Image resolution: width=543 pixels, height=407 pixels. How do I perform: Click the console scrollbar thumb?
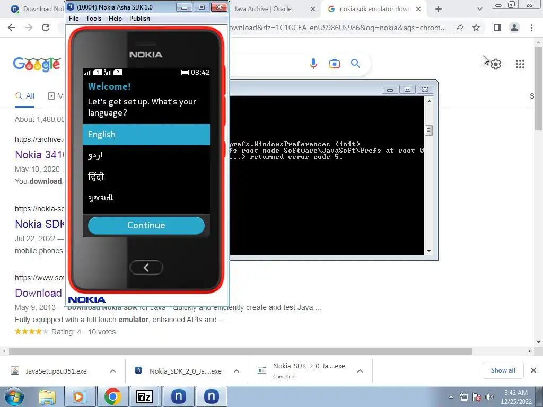click(x=428, y=130)
